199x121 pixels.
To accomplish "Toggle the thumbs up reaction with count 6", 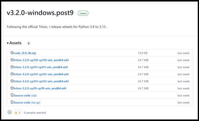I will tap(17, 112).
